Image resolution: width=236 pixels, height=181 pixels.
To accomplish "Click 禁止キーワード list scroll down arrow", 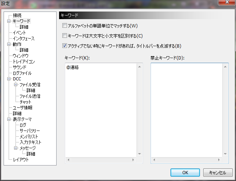I will click(x=225, y=154).
